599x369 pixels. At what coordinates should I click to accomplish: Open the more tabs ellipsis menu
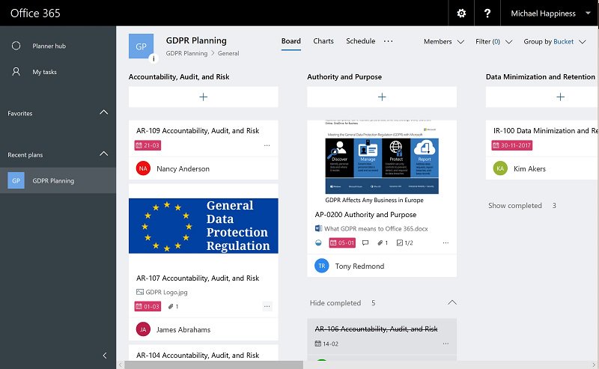pos(388,41)
